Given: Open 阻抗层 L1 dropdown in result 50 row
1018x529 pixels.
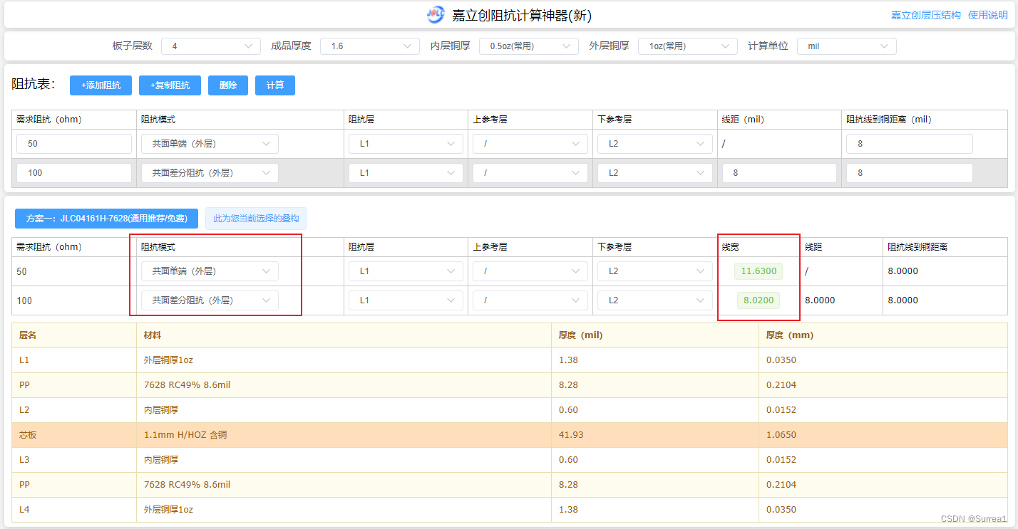Looking at the screenshot, I should 406,271.
